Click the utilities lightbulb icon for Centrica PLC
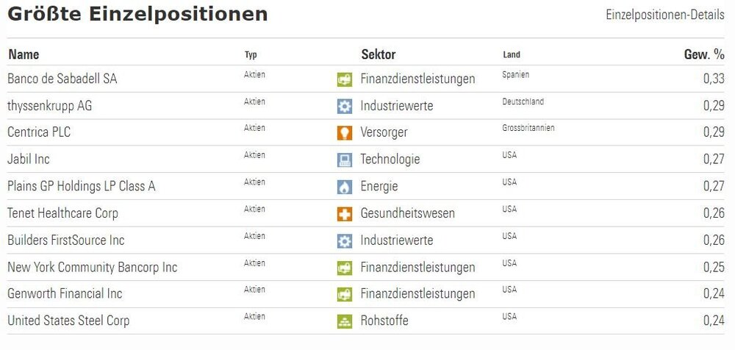 pos(344,133)
